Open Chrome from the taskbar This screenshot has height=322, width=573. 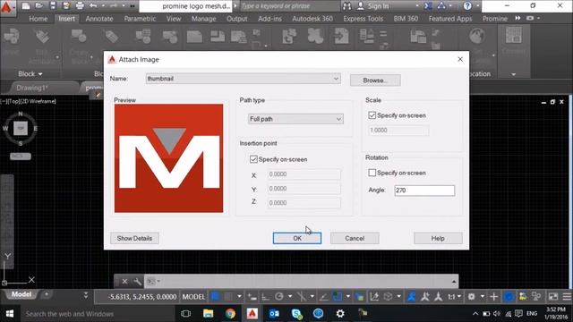coord(230,313)
